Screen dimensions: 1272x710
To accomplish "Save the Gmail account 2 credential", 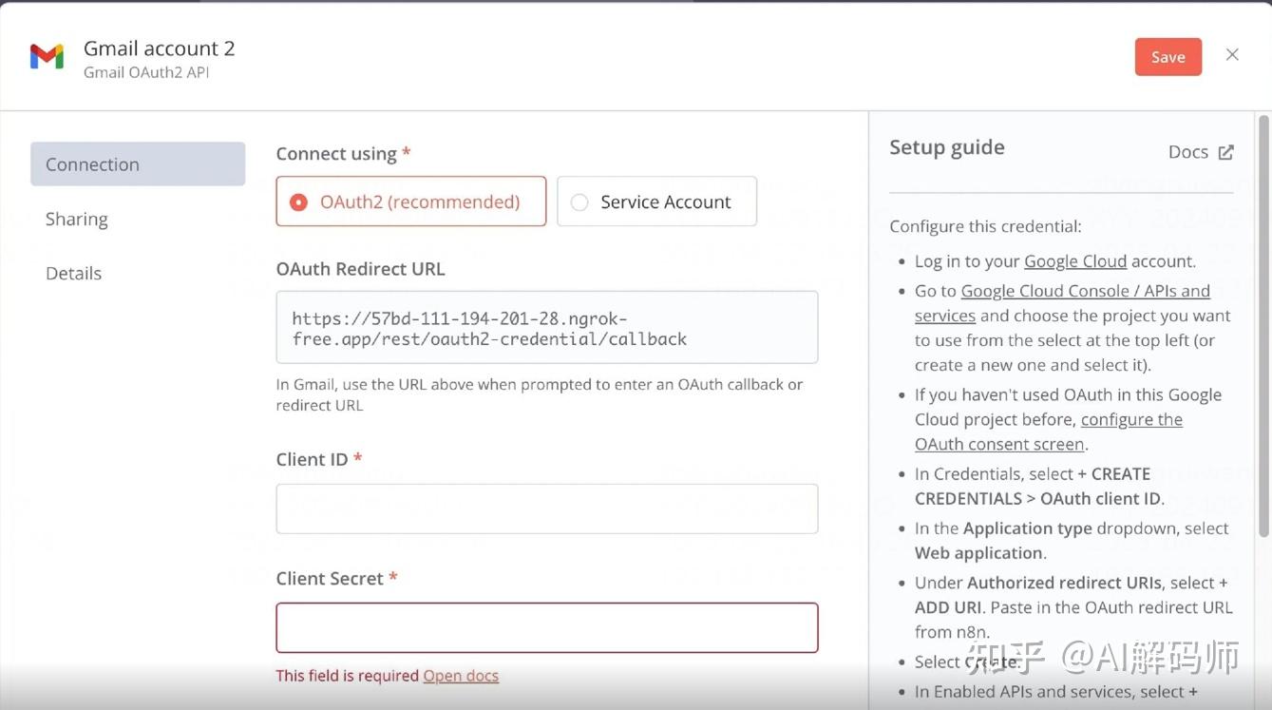I will click(x=1168, y=55).
